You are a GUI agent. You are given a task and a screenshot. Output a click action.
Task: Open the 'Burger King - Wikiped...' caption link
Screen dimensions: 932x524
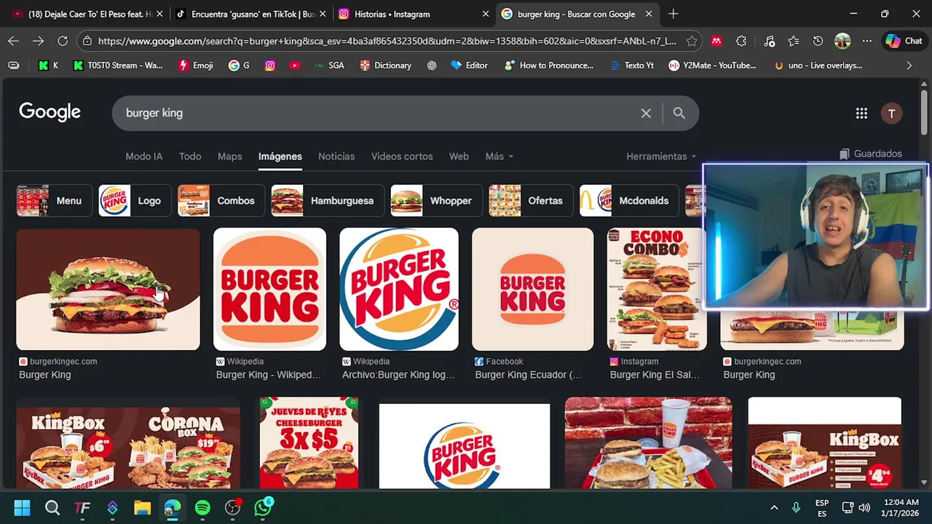[x=268, y=375]
